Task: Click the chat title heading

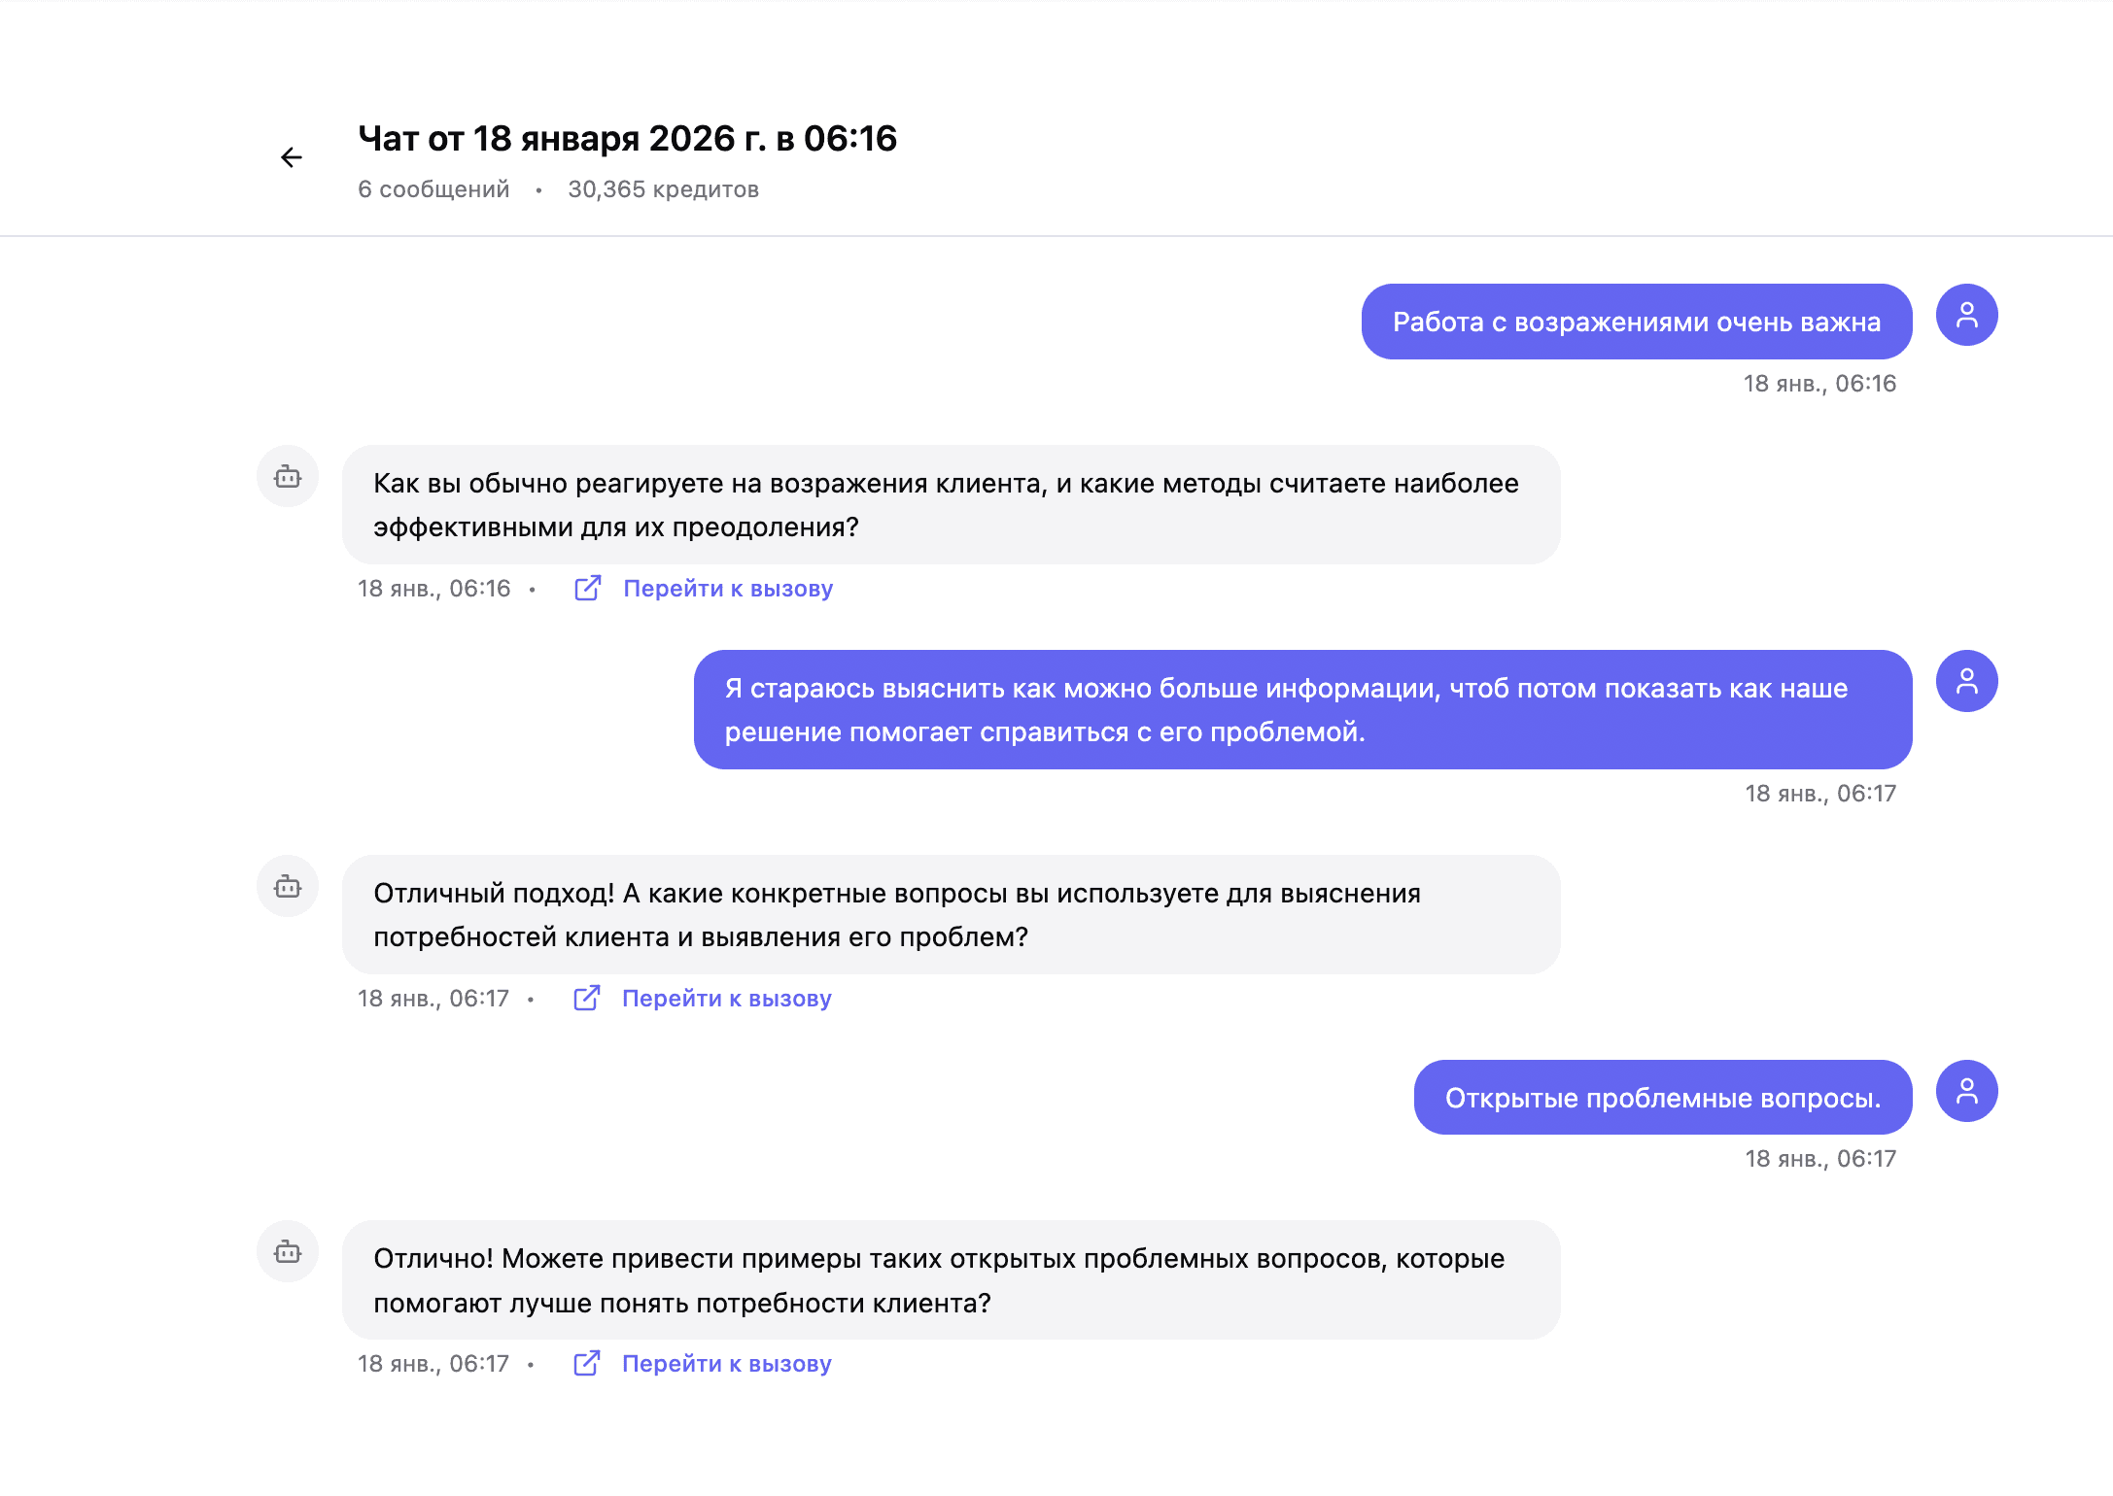Action: click(x=627, y=139)
